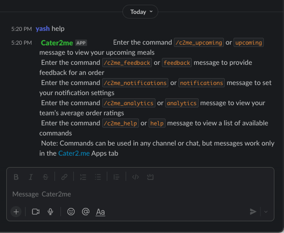Record an audio clip with microphone

pos(50,212)
